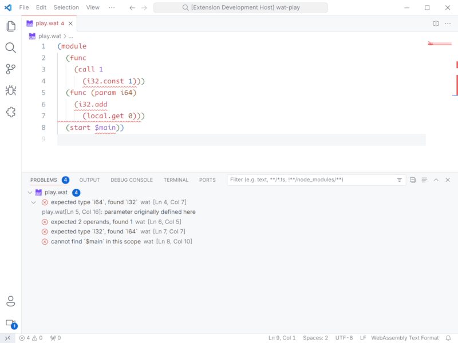458x343 pixels.
Task: Click WebAssembly Text Format language mode
Action: pyautogui.click(x=405, y=338)
